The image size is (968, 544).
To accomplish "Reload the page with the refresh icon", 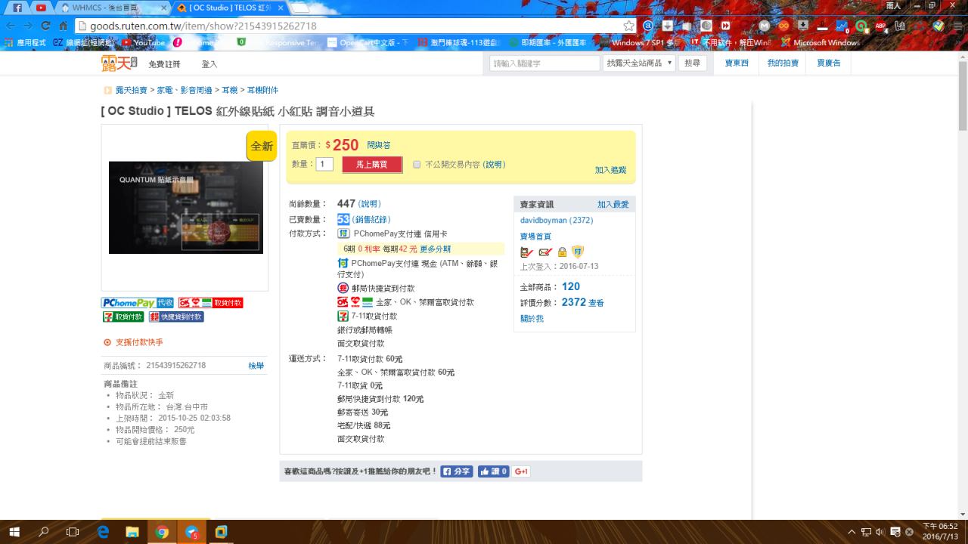I will (x=46, y=26).
